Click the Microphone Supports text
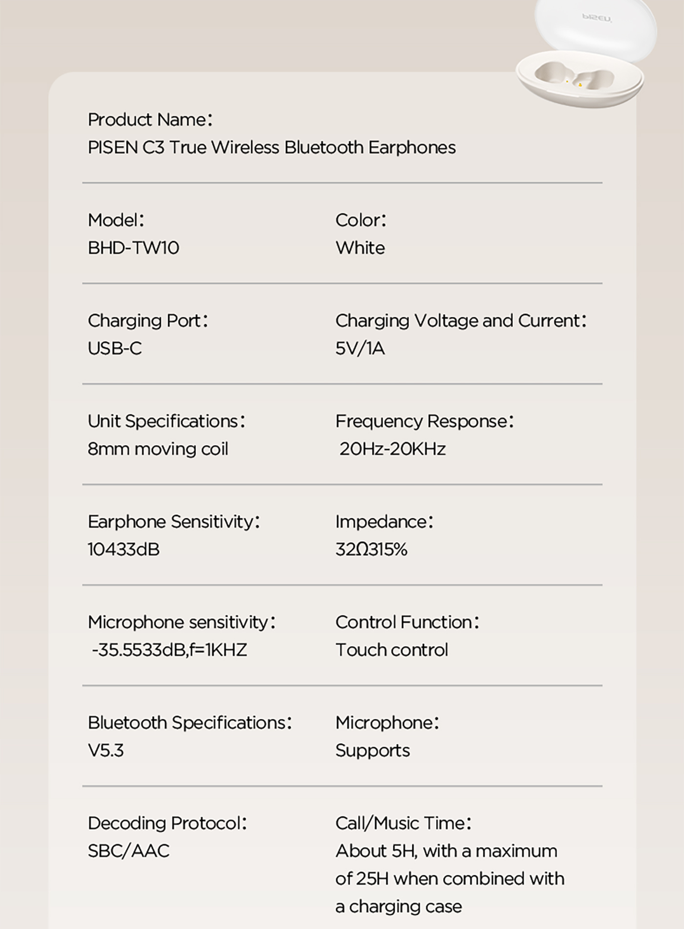This screenshot has width=684, height=929. click(x=373, y=751)
